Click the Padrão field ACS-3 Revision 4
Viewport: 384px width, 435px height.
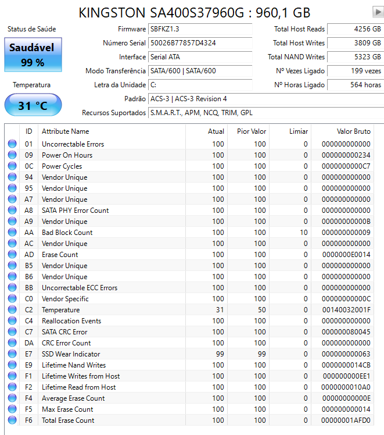tap(266, 99)
